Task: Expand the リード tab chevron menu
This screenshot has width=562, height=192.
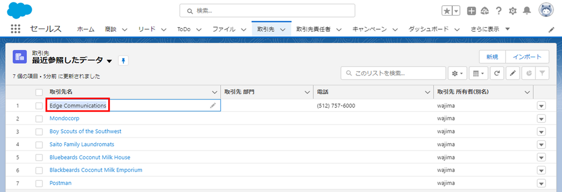Action: 163,29
